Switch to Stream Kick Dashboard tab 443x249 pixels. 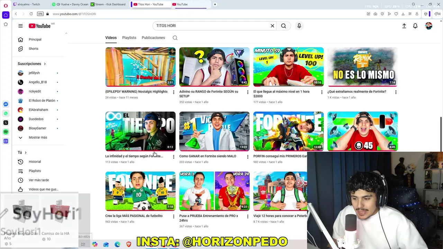click(109, 4)
